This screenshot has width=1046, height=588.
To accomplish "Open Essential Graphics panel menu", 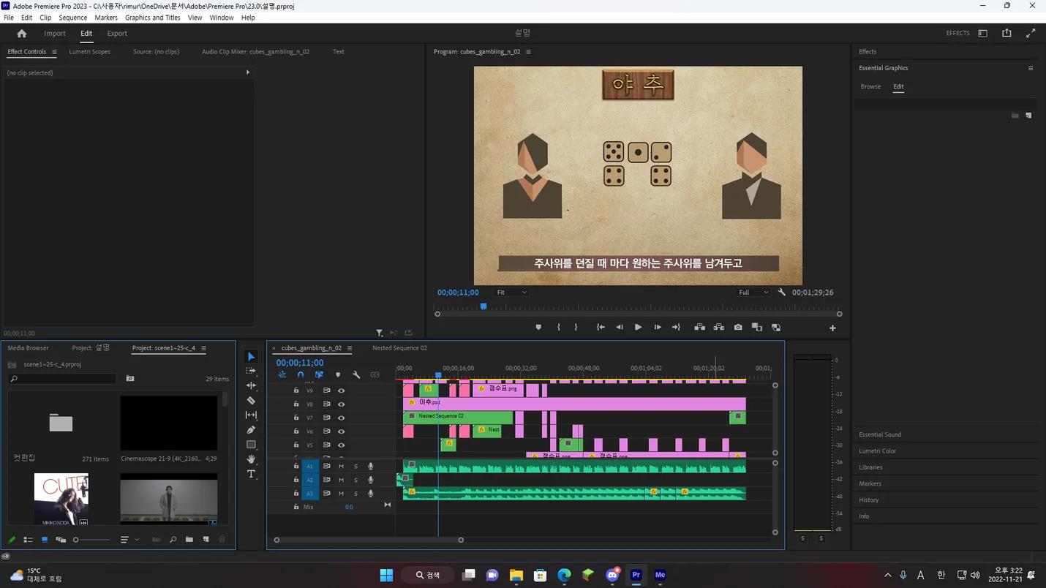I will point(1031,68).
